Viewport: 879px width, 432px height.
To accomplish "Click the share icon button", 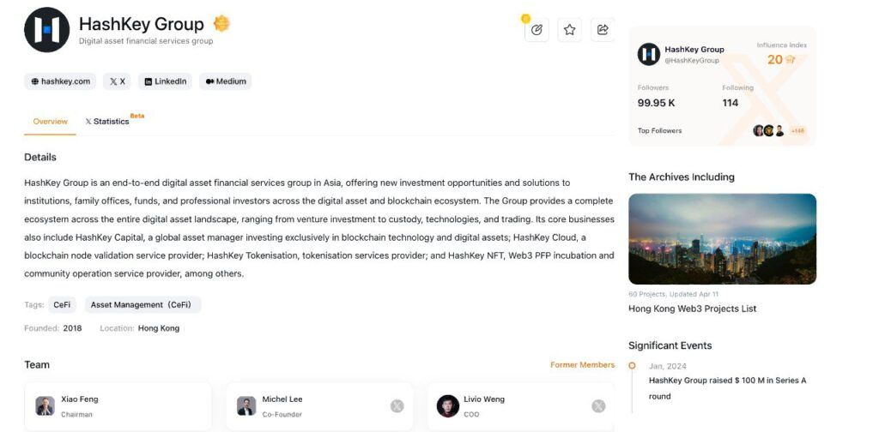I will coord(603,30).
